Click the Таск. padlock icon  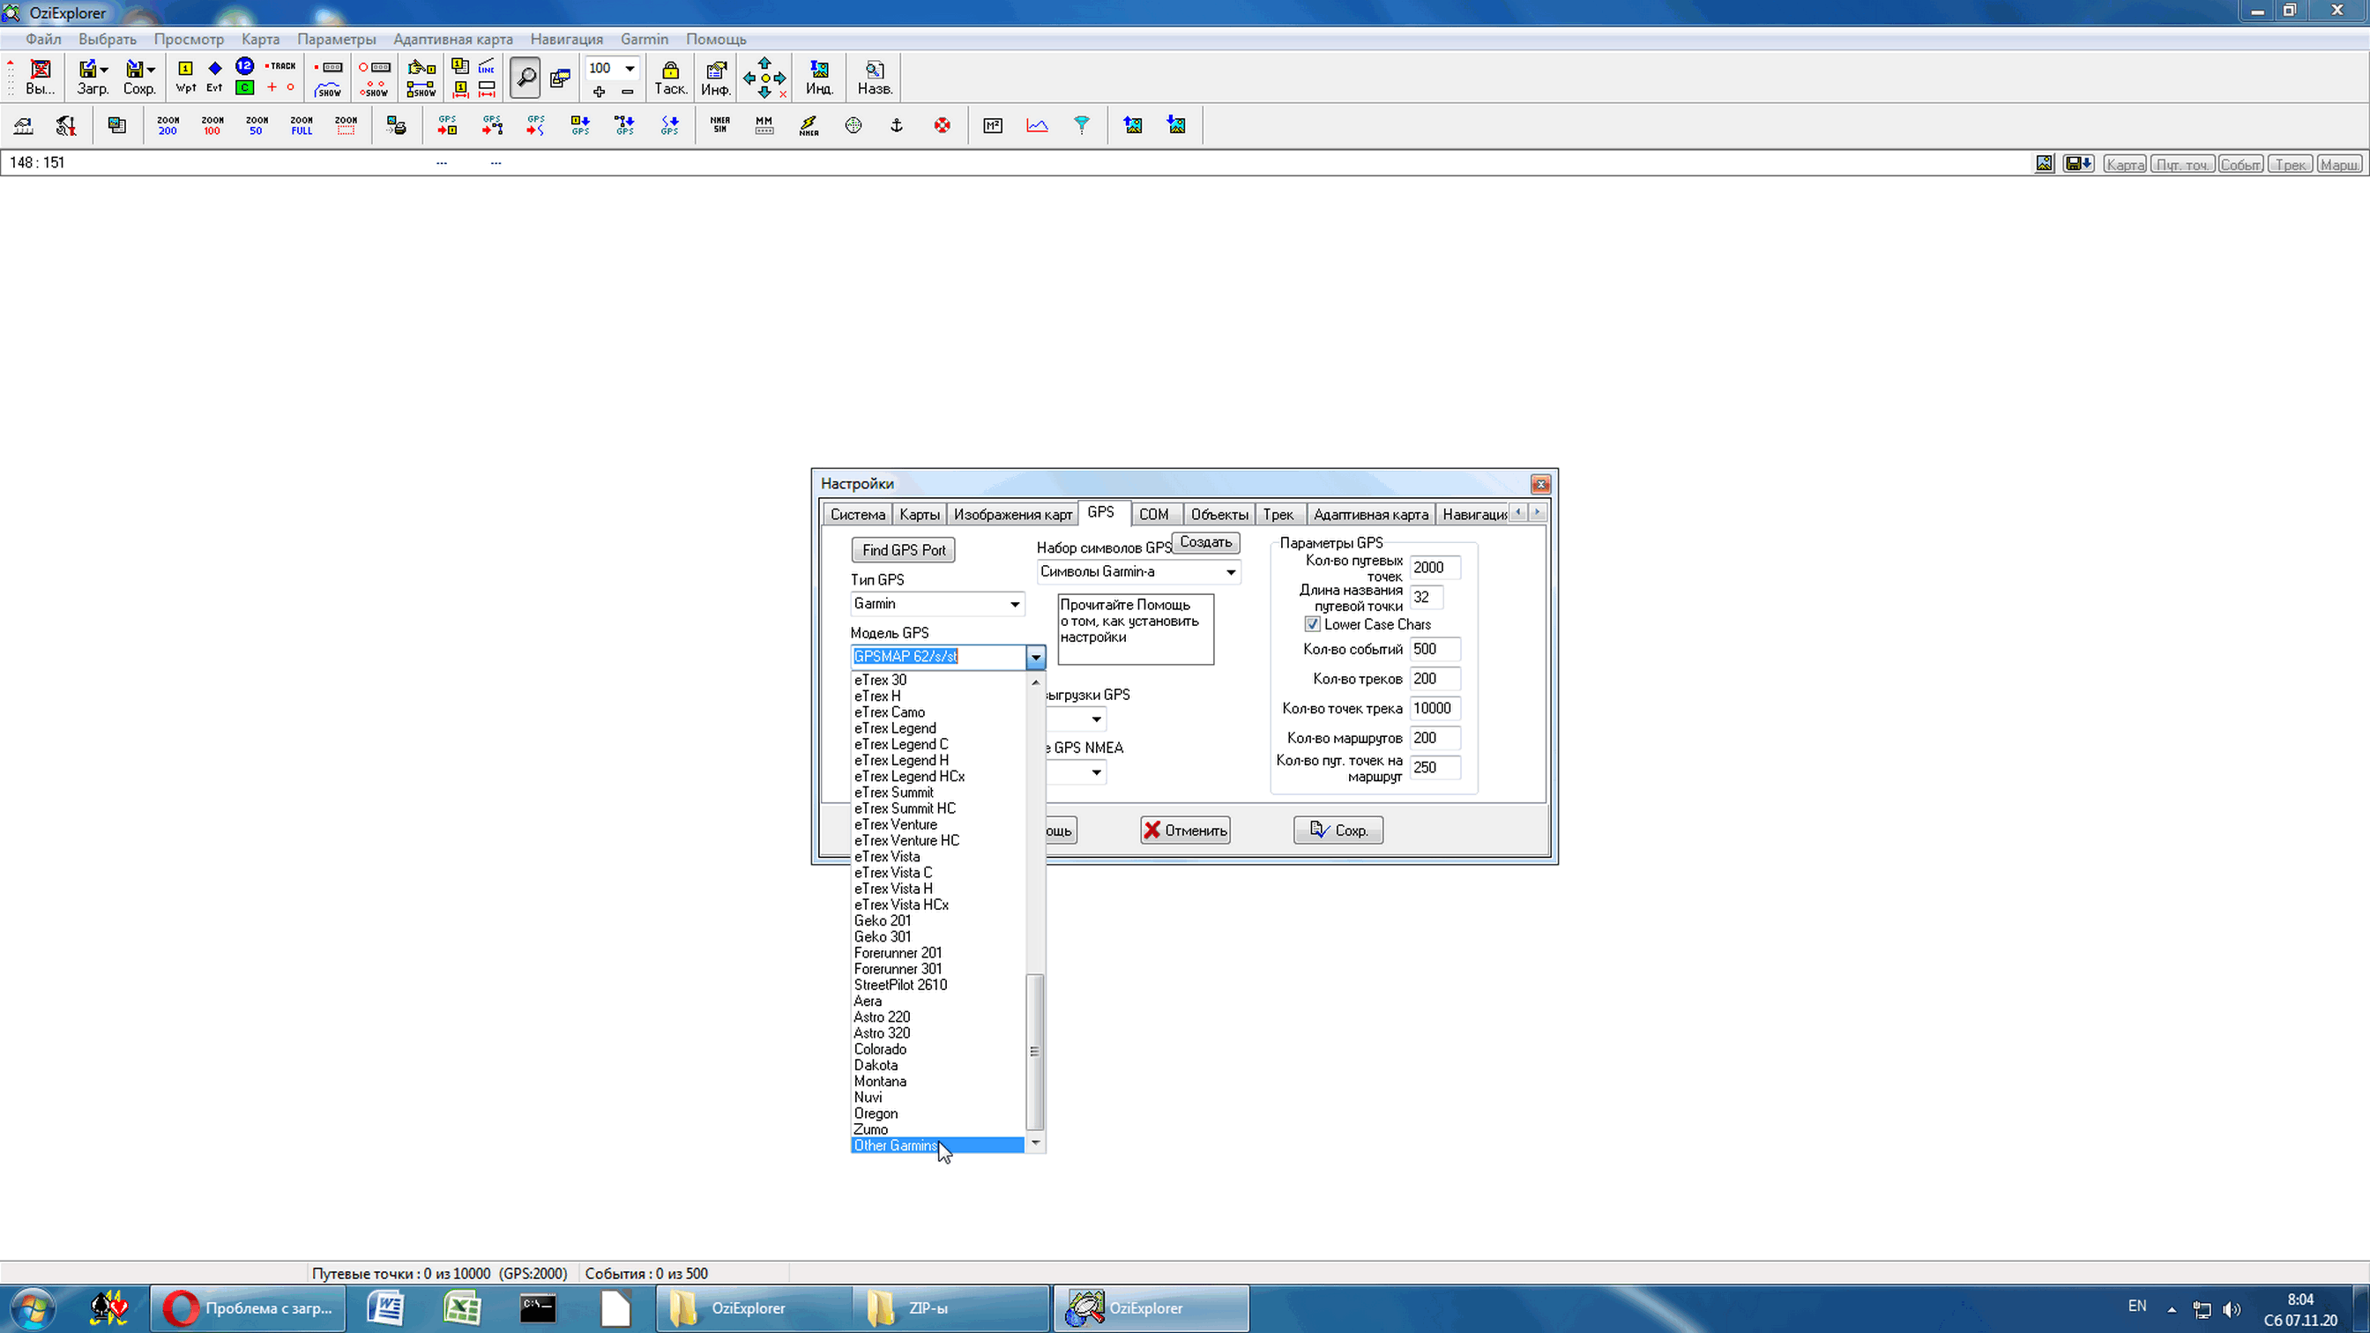click(671, 78)
